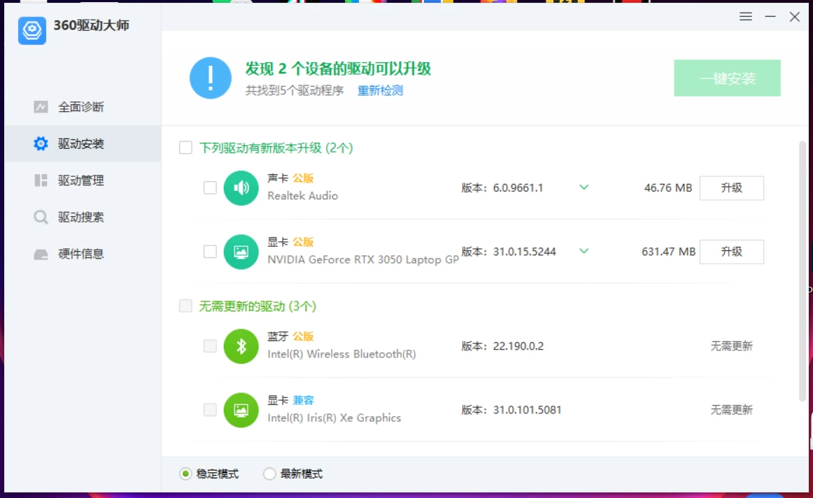
Task: Click the 360驱动大师 logo icon
Action: point(32,30)
